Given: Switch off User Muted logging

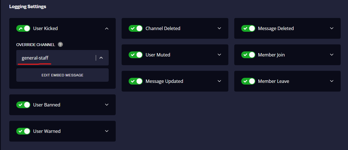Looking at the screenshot, I should click(136, 55).
